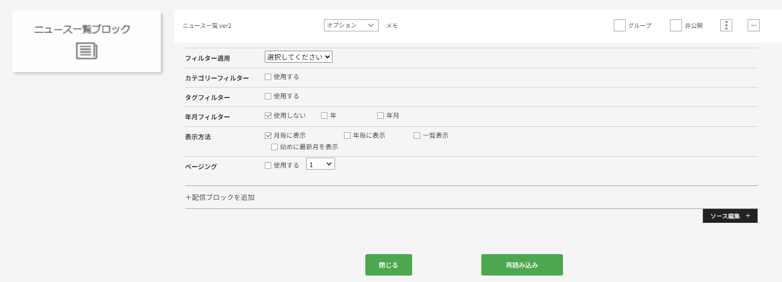The width and height of the screenshot is (782, 282).
Task: Enable ページング 使用する checkbox
Action: tap(268, 165)
